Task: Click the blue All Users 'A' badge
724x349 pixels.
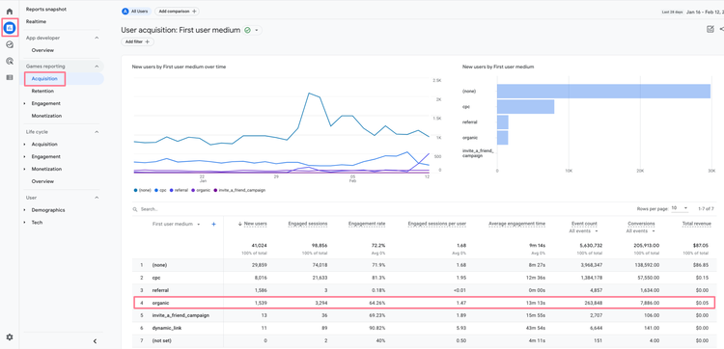Action: (x=125, y=11)
